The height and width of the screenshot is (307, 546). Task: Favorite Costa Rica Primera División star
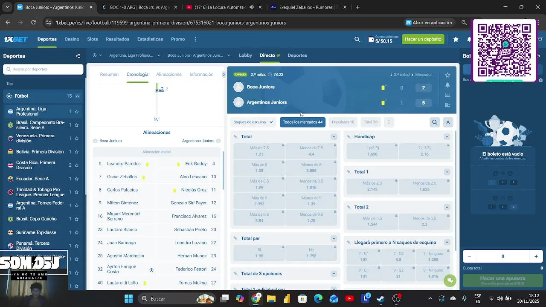[x=77, y=165]
